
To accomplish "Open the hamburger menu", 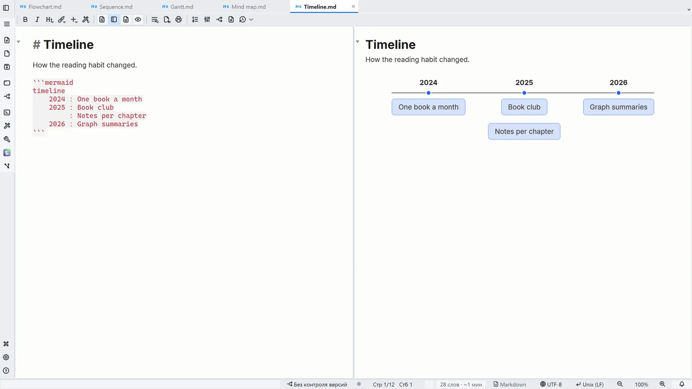I will [x=6, y=24].
